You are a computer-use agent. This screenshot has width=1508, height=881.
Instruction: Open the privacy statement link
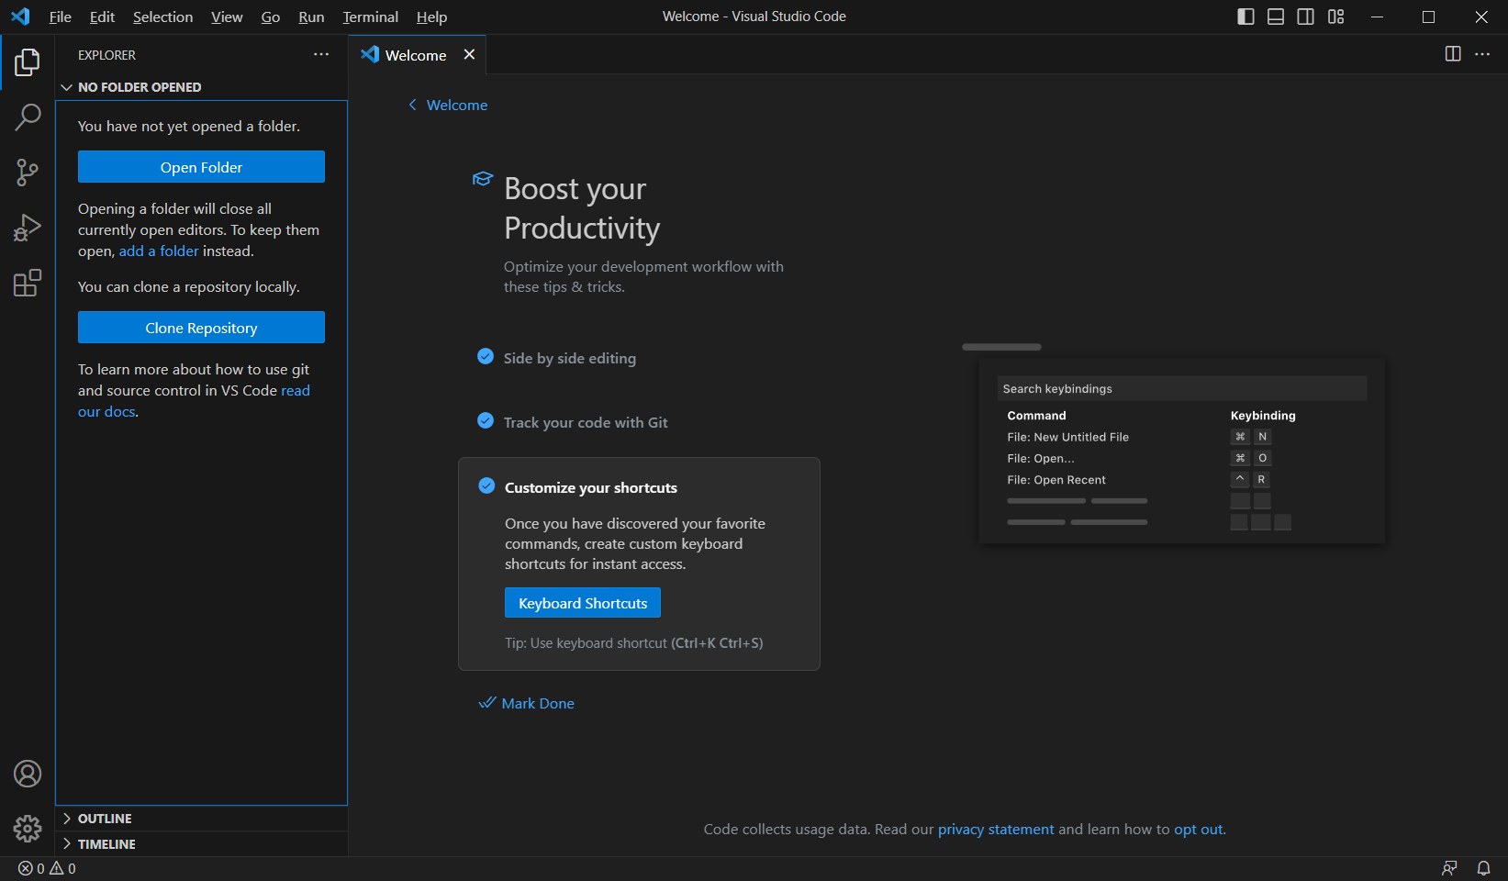(996, 829)
